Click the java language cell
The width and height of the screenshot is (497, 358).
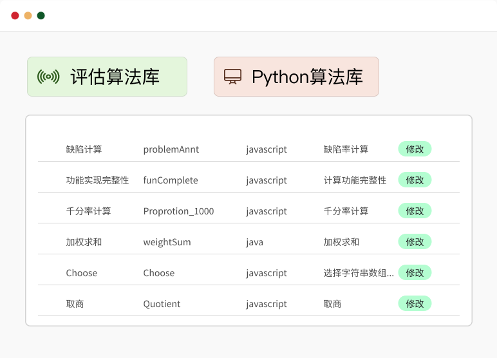tap(254, 242)
